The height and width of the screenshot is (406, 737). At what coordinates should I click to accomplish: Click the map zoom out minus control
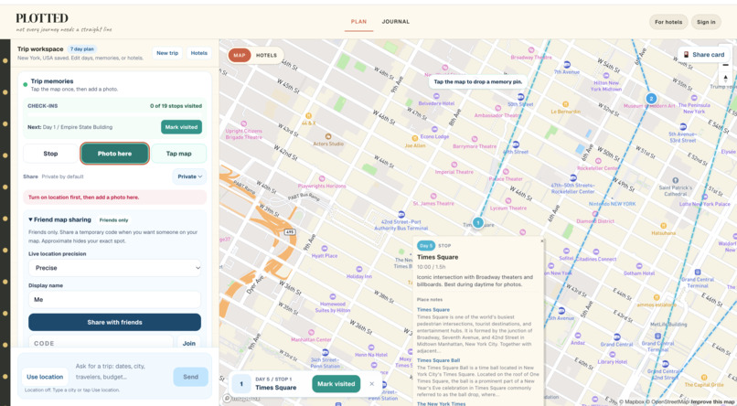tap(725, 65)
